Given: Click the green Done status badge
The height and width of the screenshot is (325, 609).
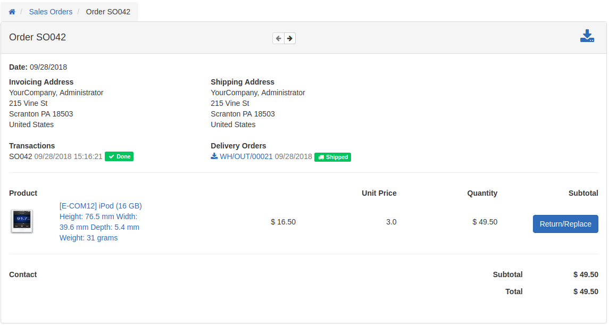Looking at the screenshot, I should coord(119,156).
